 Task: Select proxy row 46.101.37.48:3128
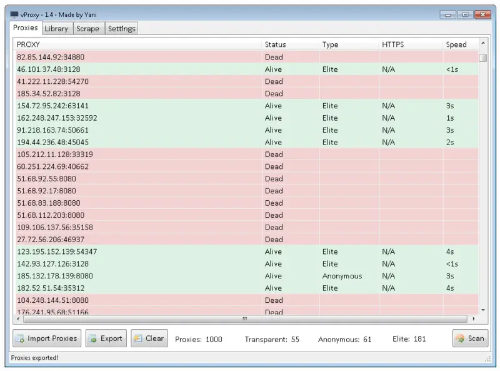tap(125, 69)
